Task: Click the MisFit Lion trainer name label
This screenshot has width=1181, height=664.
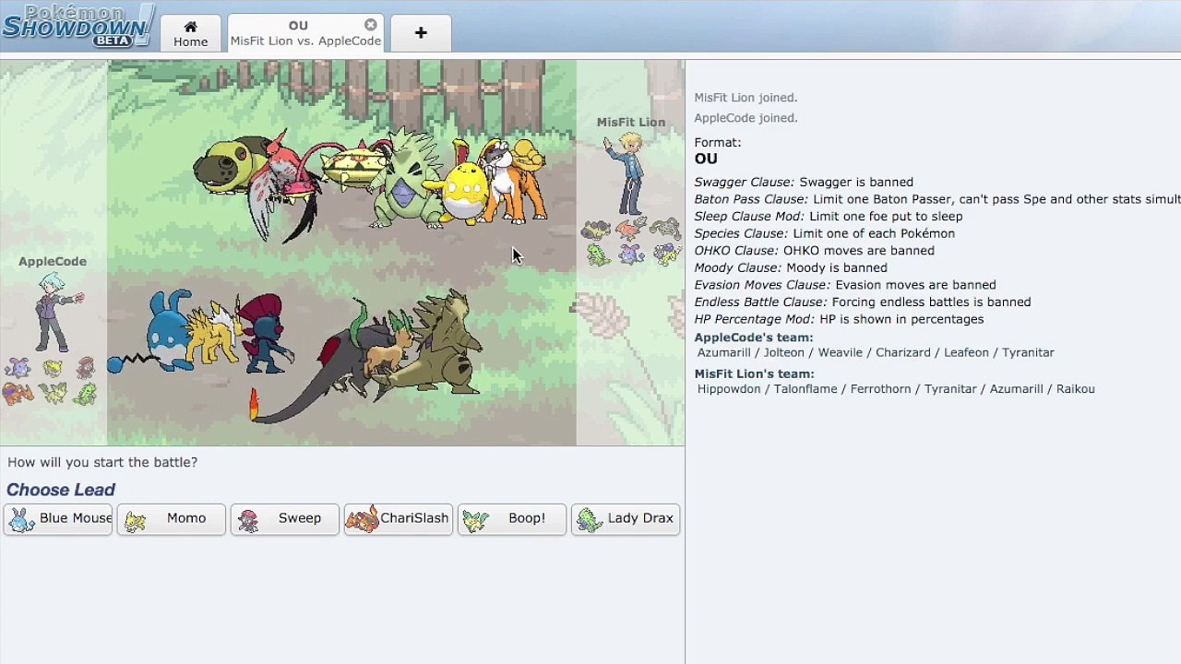Action: (631, 122)
